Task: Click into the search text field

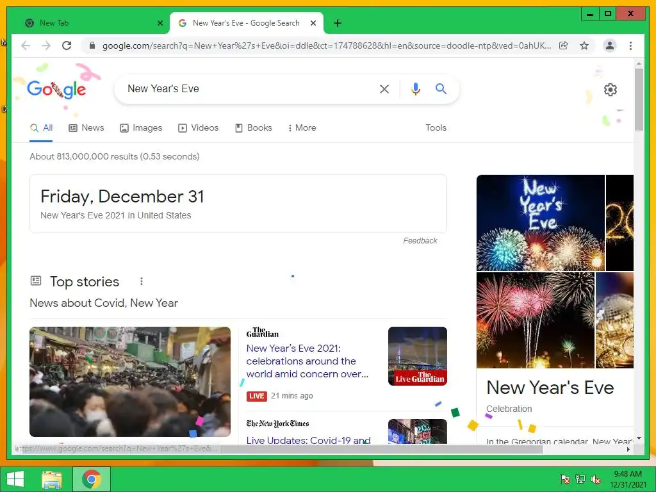Action: click(x=249, y=88)
